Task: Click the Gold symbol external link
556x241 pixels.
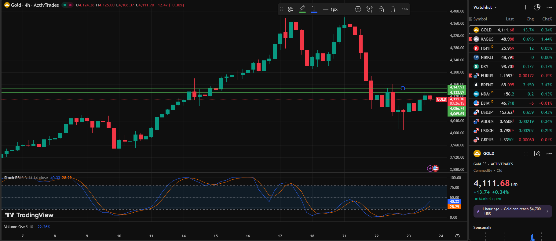Action: [484, 164]
